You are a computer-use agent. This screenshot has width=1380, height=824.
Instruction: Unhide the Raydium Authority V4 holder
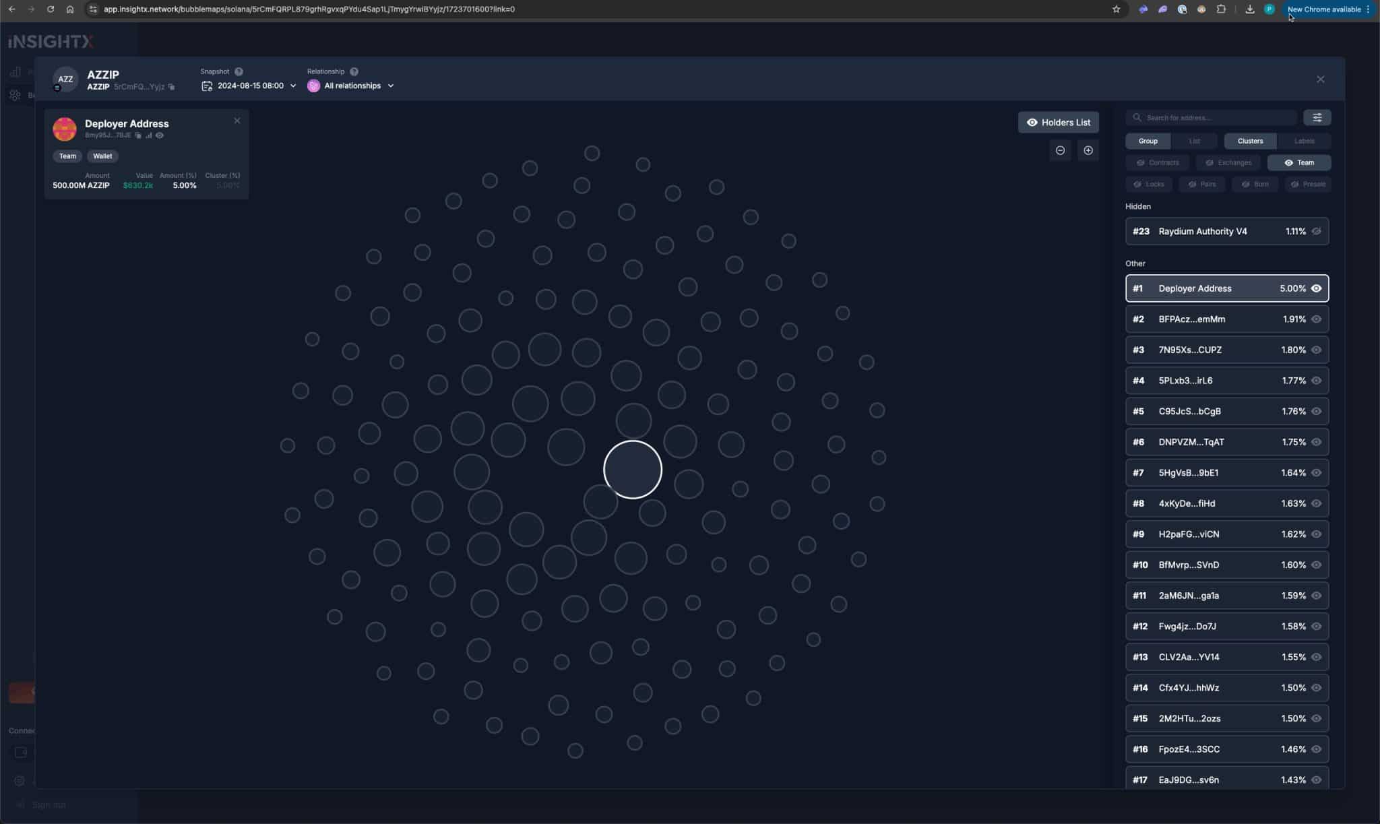(x=1316, y=231)
